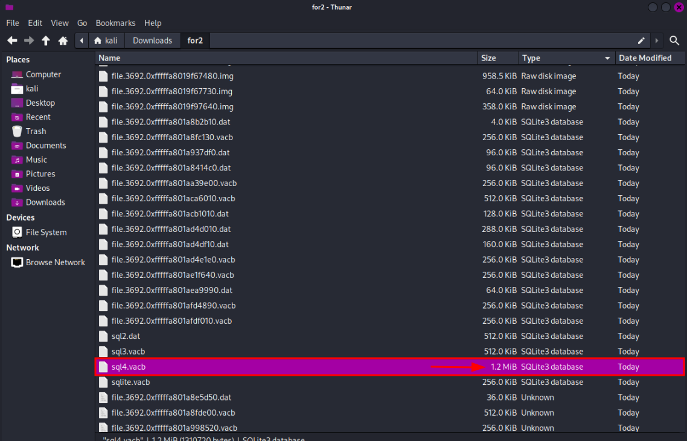Image resolution: width=687 pixels, height=441 pixels.
Task: Select file.3692.0xfffffa801ad4d010.dat
Action: click(x=390, y=230)
